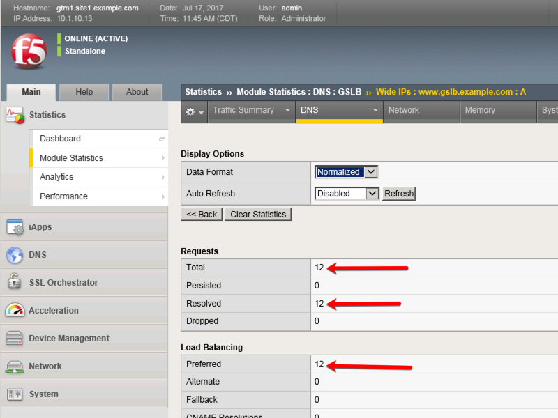Click the ONLINE (ACTIVE) status text

96,39
